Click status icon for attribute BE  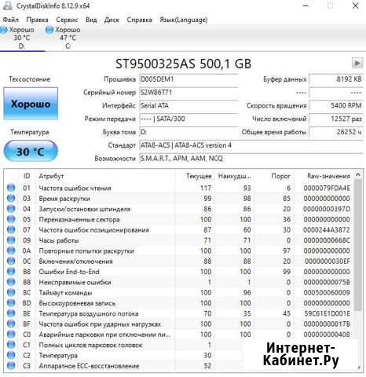pyautogui.click(x=11, y=313)
